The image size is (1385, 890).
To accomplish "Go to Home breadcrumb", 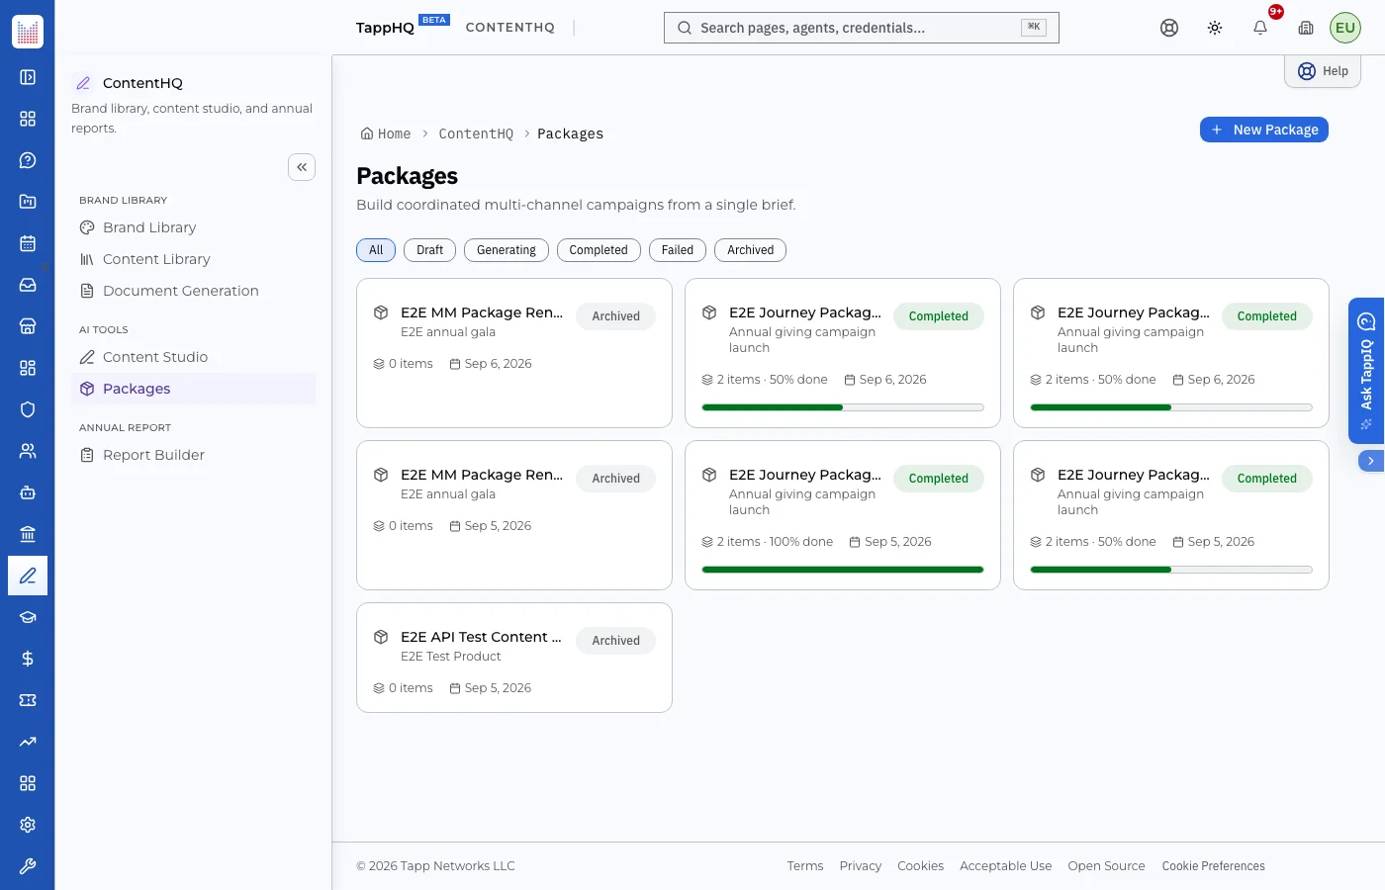I will [386, 133].
